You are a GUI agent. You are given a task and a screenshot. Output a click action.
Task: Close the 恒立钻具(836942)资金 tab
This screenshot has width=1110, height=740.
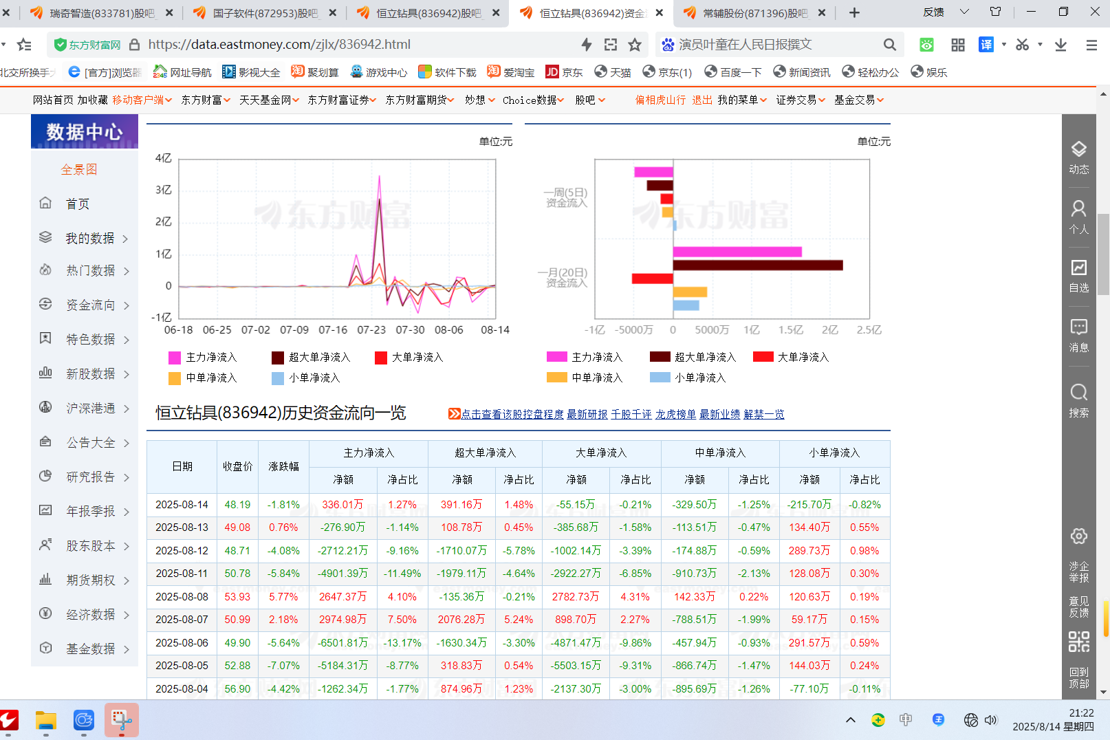(x=659, y=13)
